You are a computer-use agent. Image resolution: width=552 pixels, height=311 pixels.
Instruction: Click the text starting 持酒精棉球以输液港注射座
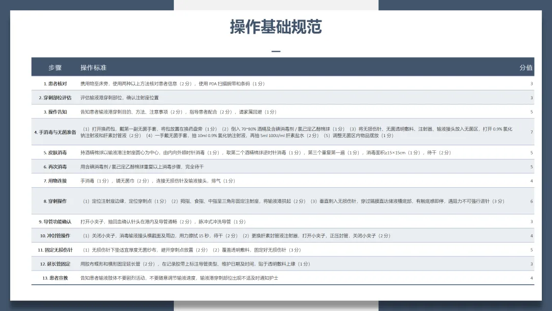click(266, 153)
